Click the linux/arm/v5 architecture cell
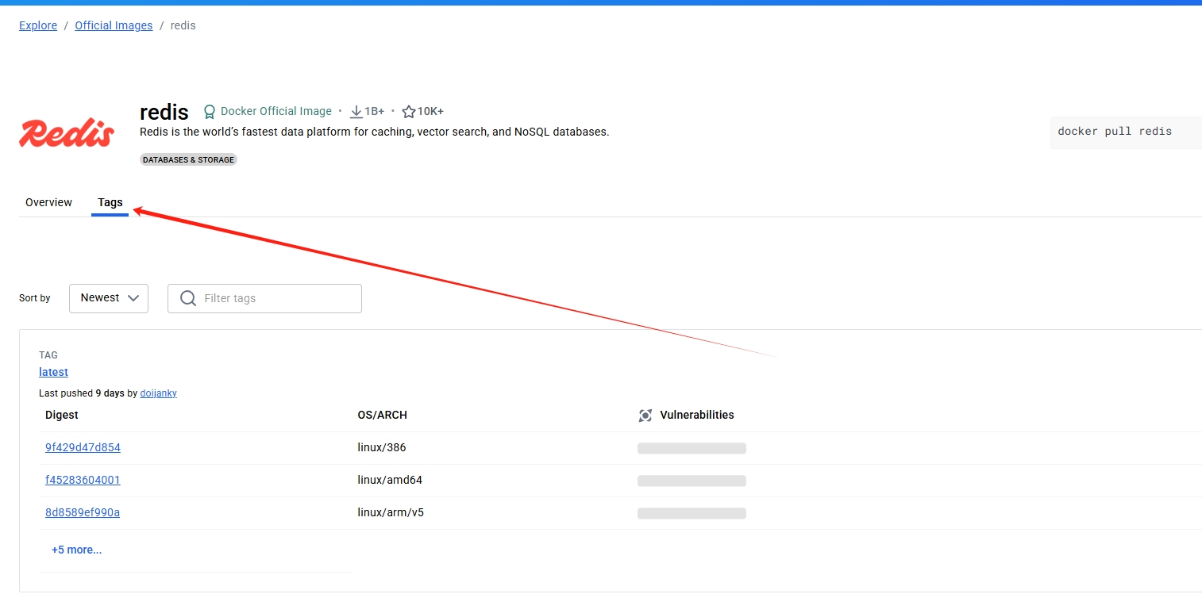Image resolution: width=1202 pixels, height=594 pixels. [x=391, y=512]
